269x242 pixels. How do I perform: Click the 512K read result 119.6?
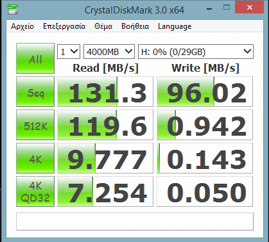[x=105, y=125]
